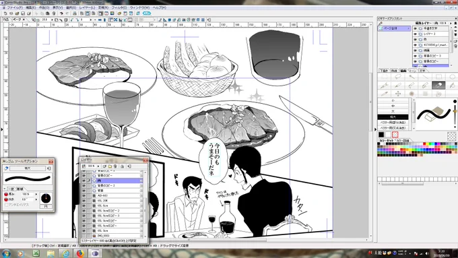Viewport: 458px width, 258px height.
Task: Select the pencil tool in tool grid
Action: [x=398, y=86]
